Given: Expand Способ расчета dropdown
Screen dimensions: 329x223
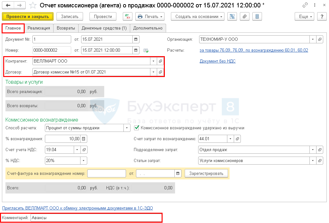Looking at the screenshot, I should click(x=126, y=128).
